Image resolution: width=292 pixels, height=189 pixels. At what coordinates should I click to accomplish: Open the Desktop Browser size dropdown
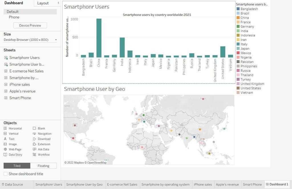coord(30,40)
